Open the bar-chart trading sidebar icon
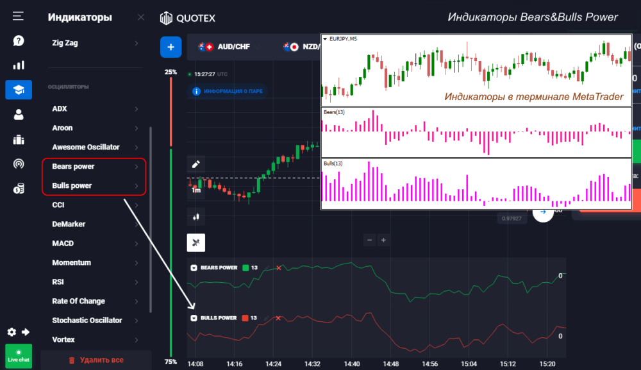 click(x=19, y=65)
